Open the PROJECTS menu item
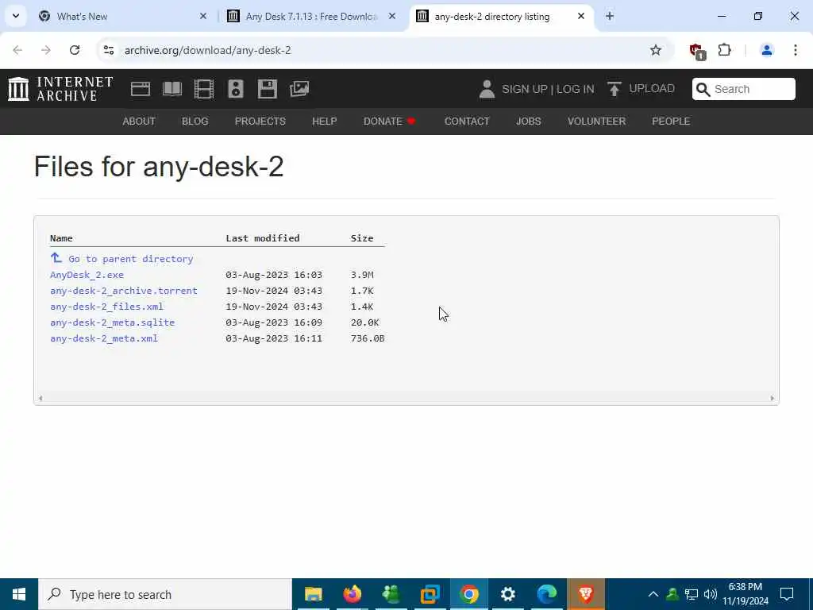Image resolution: width=813 pixels, height=610 pixels. pos(260,122)
